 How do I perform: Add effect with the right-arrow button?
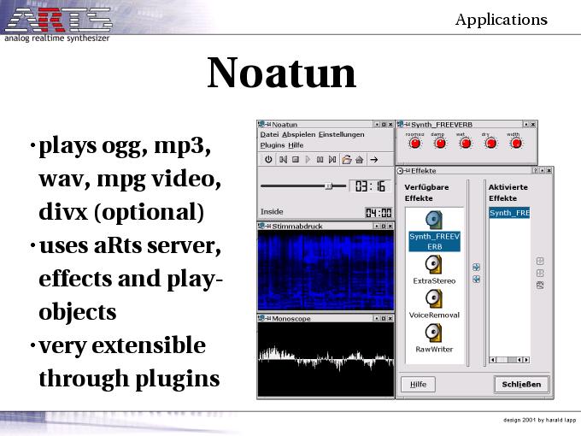point(476,266)
